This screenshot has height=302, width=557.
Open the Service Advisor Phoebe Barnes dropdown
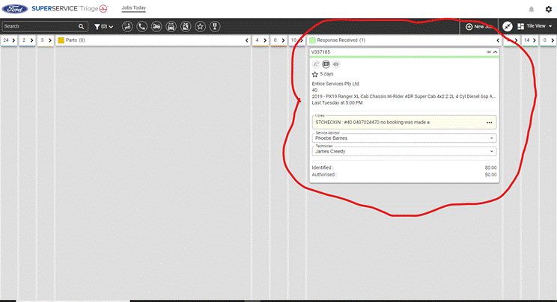(404, 138)
